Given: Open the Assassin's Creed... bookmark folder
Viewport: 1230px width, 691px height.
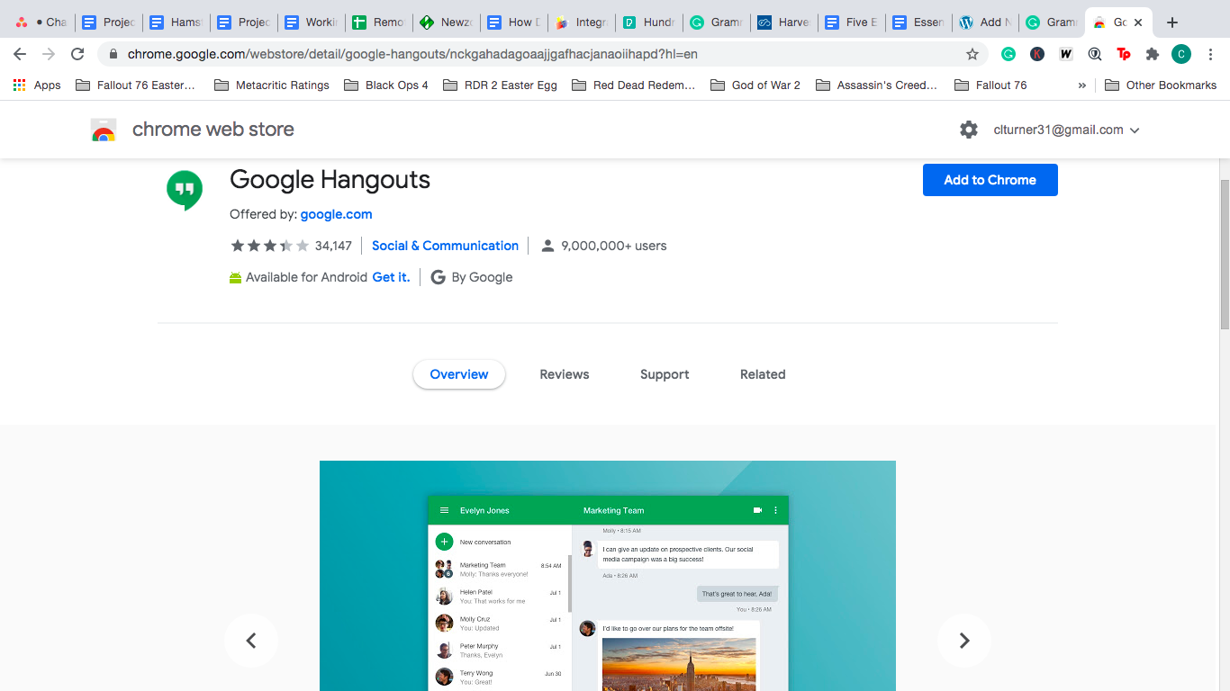Looking at the screenshot, I should pos(877,85).
